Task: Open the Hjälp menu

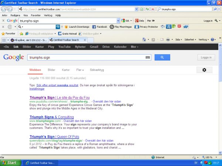Action: [x=58, y=15]
